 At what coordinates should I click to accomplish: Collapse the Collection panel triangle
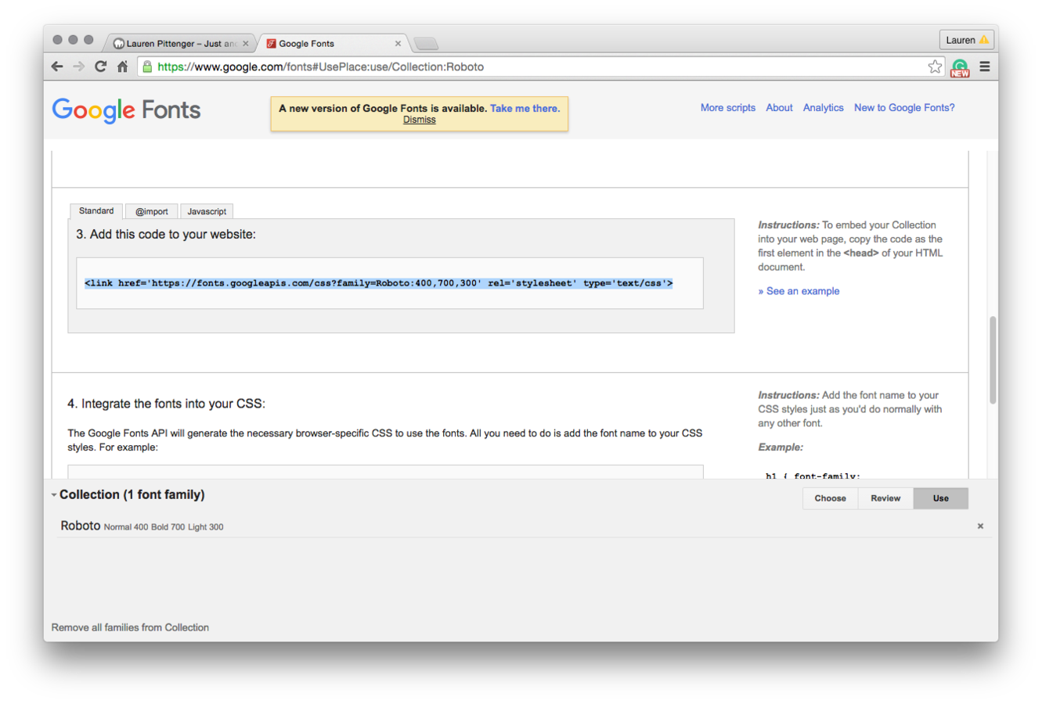[x=54, y=495]
